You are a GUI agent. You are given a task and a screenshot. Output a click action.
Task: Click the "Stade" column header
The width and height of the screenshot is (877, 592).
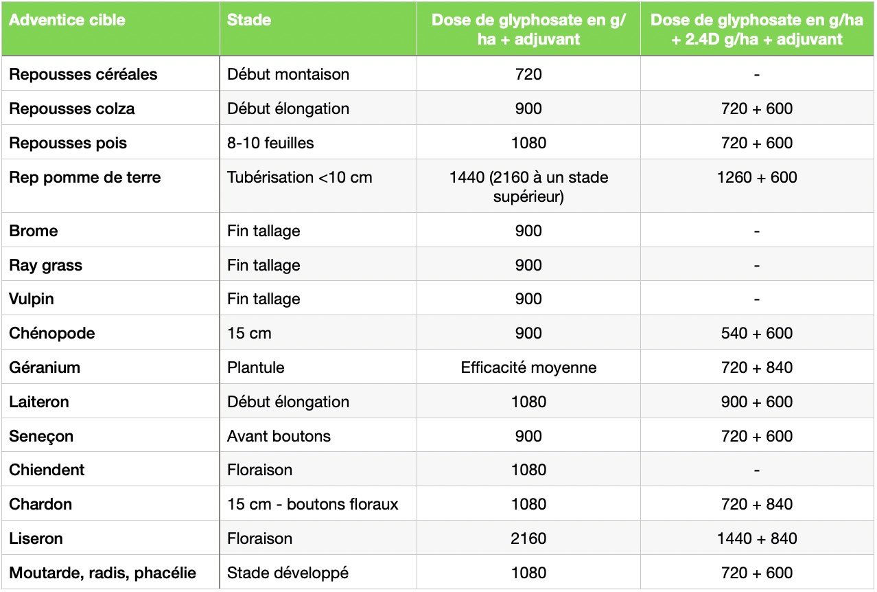tap(249, 20)
